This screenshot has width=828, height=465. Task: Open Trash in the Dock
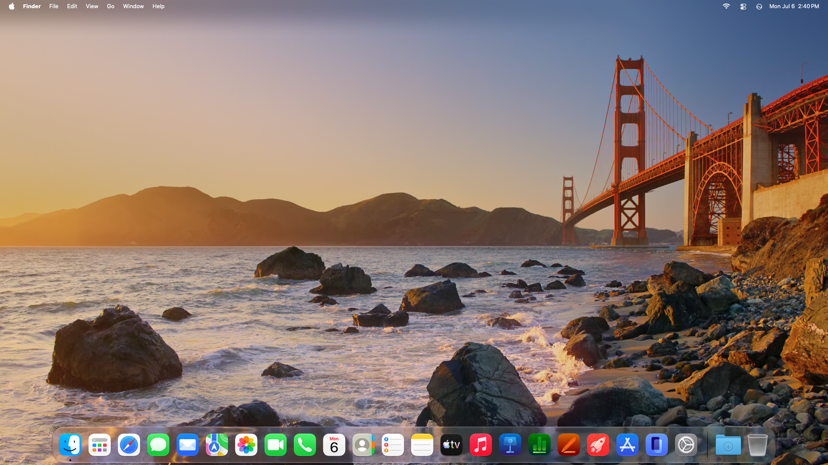coord(758,445)
